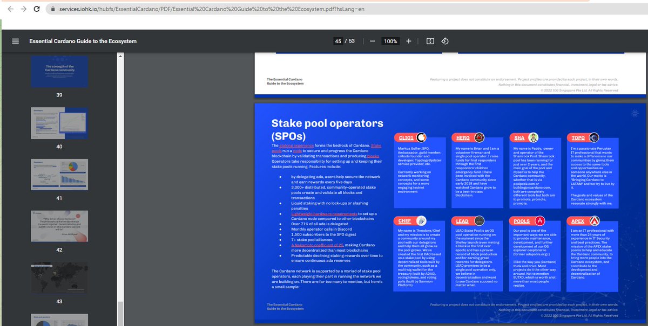Click the CLIO1 pool logo
648x326 pixels.
click(422, 137)
